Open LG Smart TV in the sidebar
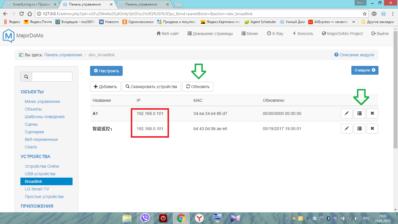This screenshot has height=224, width=398. click(37, 189)
